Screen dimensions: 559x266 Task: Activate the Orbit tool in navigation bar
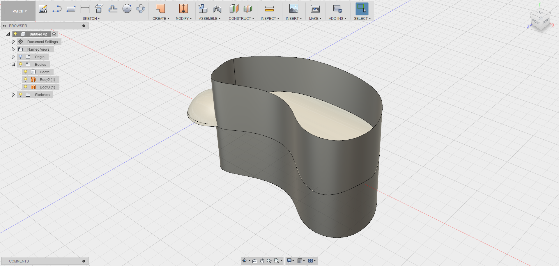pos(245,261)
